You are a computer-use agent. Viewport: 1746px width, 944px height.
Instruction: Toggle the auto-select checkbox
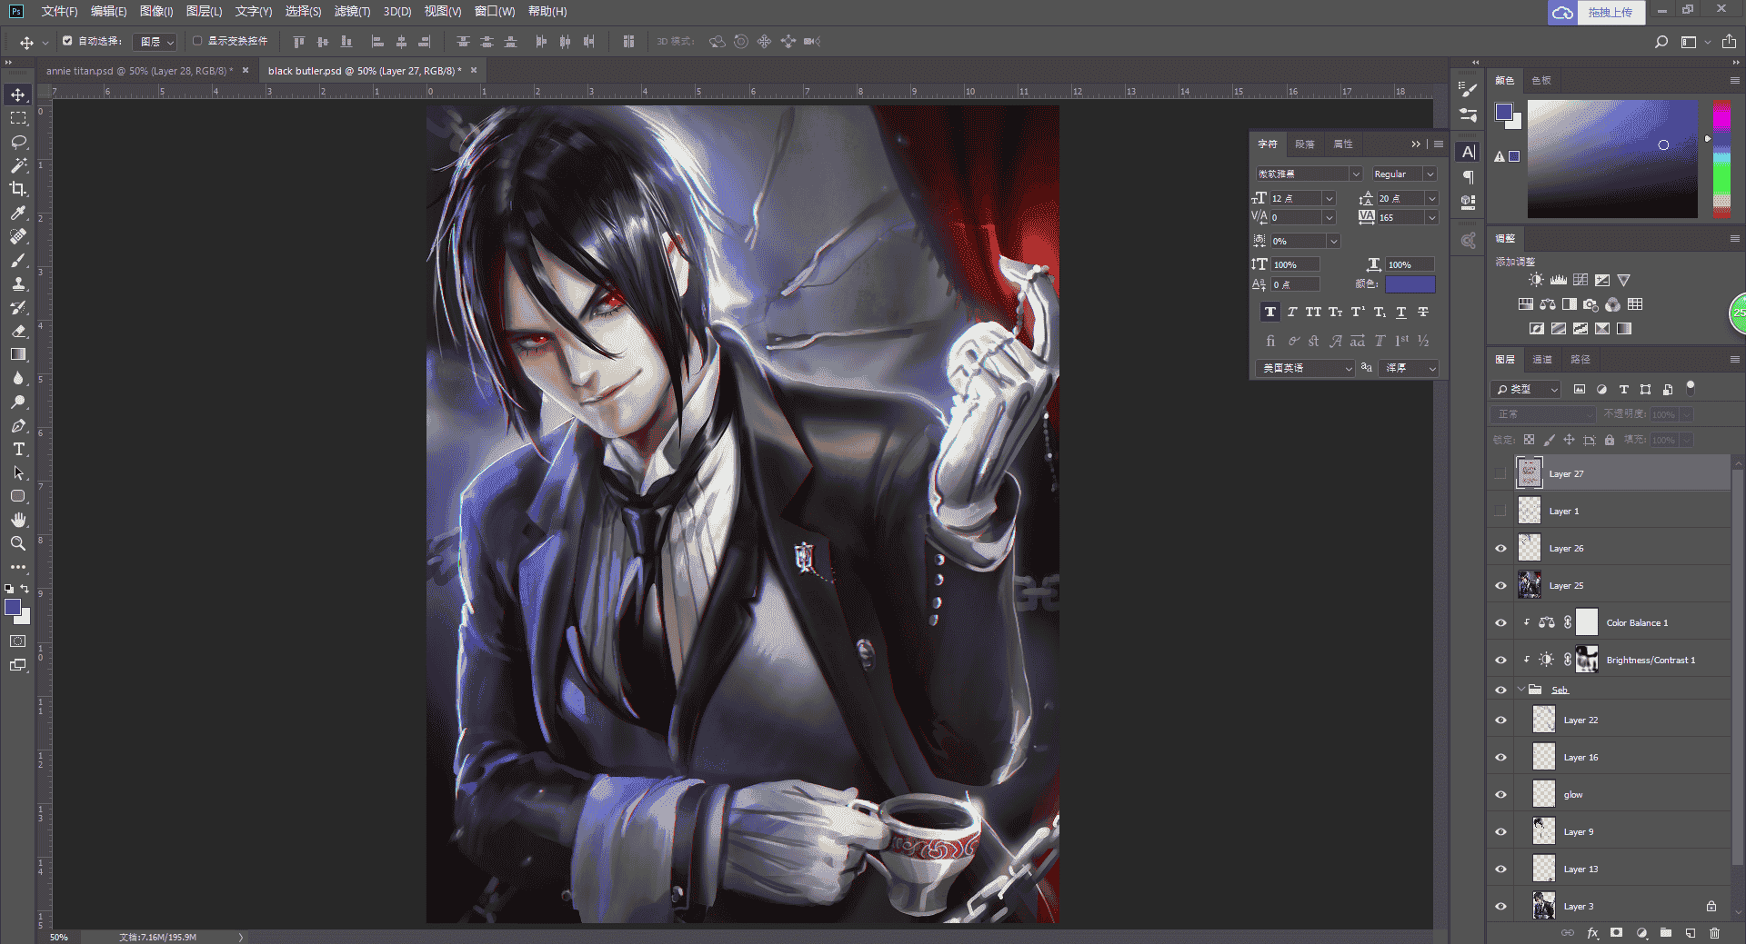click(x=67, y=41)
